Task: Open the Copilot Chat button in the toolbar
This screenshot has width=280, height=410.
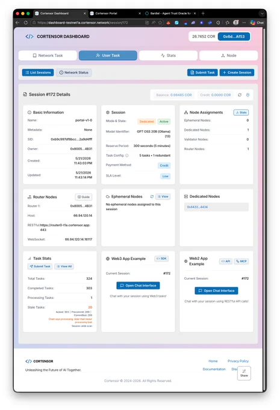Action: [257, 23]
